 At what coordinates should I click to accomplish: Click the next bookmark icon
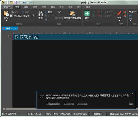click(125, 16)
